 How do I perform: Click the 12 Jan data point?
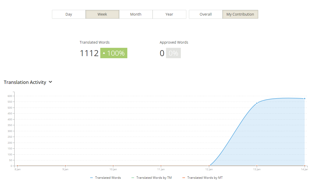coord(209,166)
